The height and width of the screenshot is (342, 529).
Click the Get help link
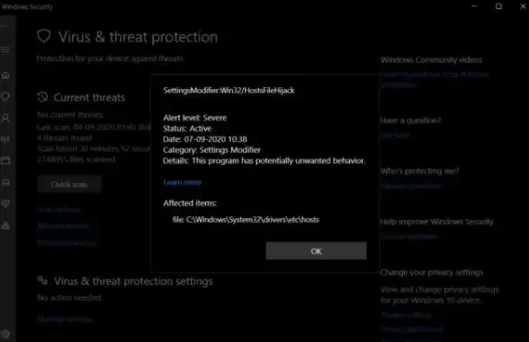click(396, 135)
